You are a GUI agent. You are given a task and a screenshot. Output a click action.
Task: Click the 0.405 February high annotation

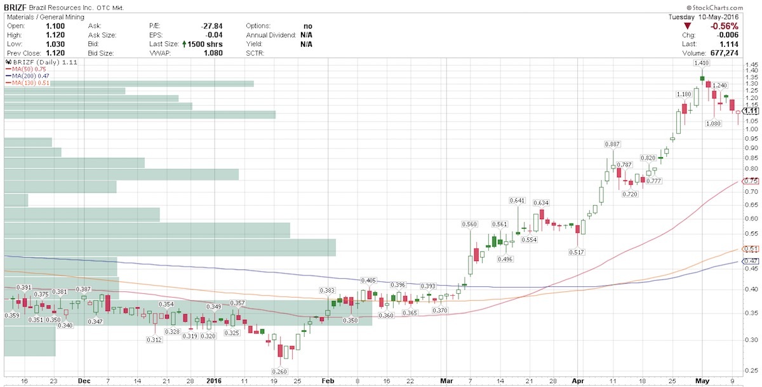click(369, 280)
